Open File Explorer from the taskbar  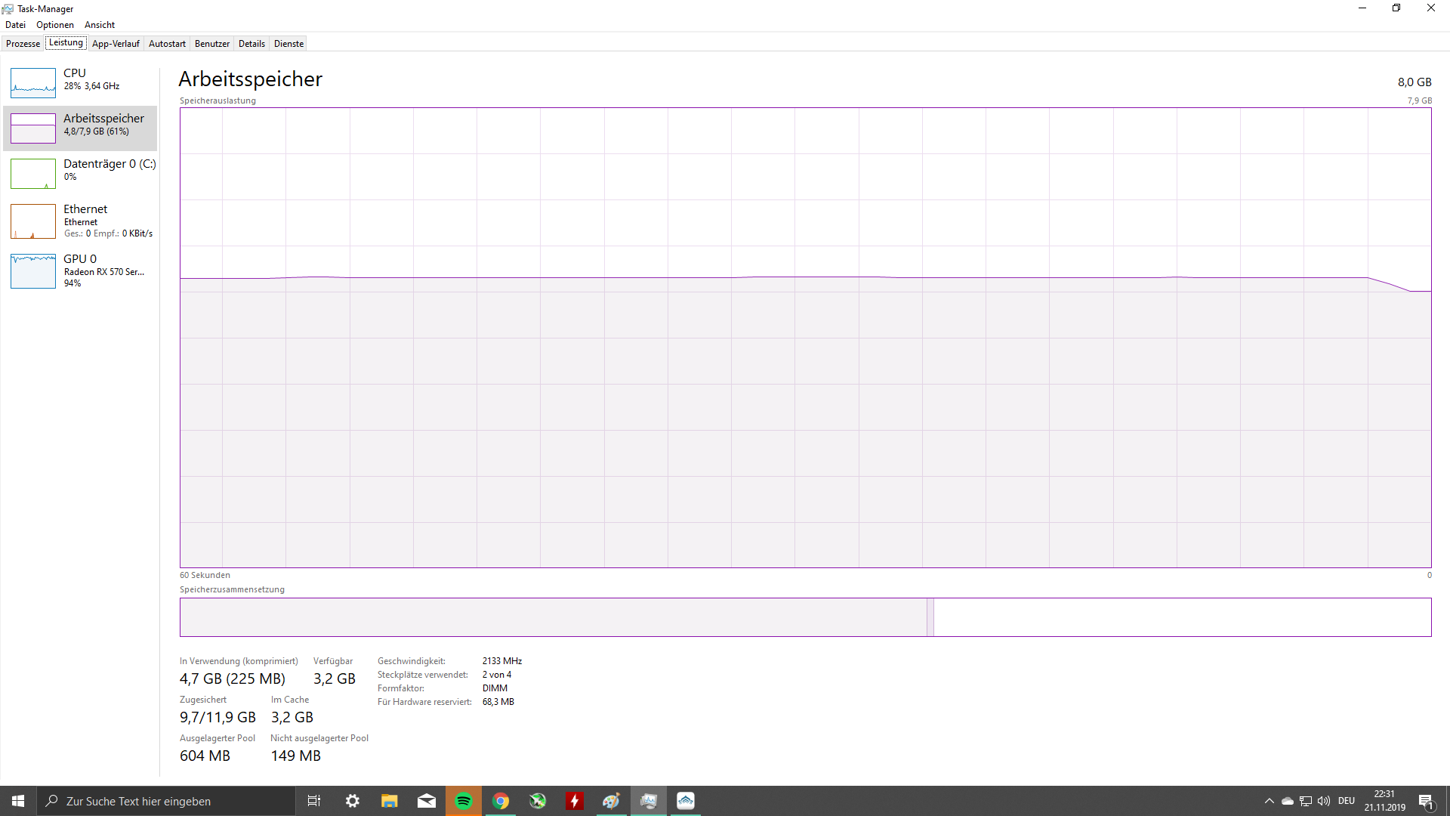(x=390, y=801)
